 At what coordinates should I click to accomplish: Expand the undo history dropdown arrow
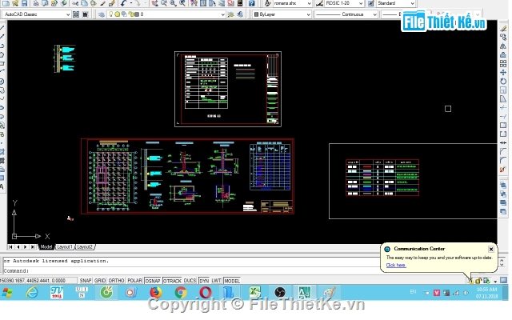tap(130, 3)
